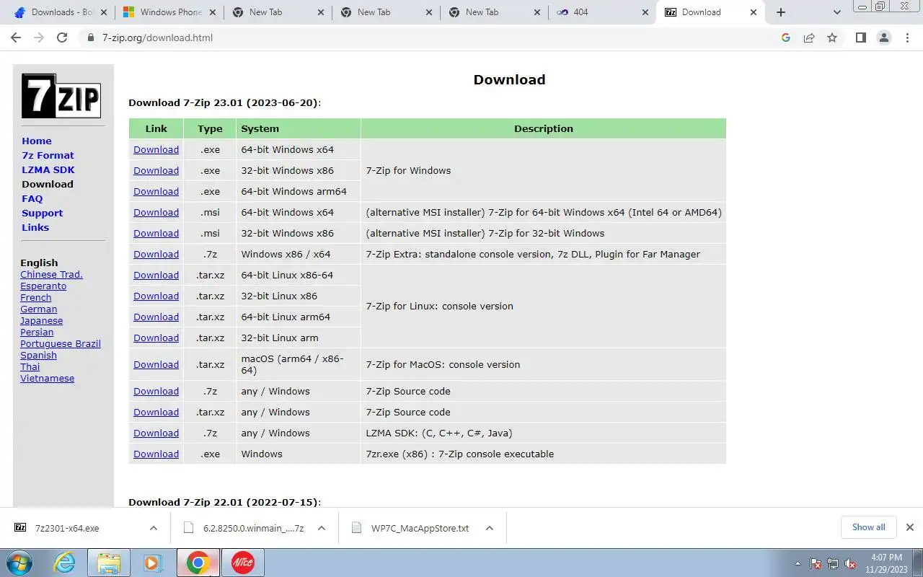Click the 7-ZIP logo image
Screen dimensions: 923x577
[61, 96]
